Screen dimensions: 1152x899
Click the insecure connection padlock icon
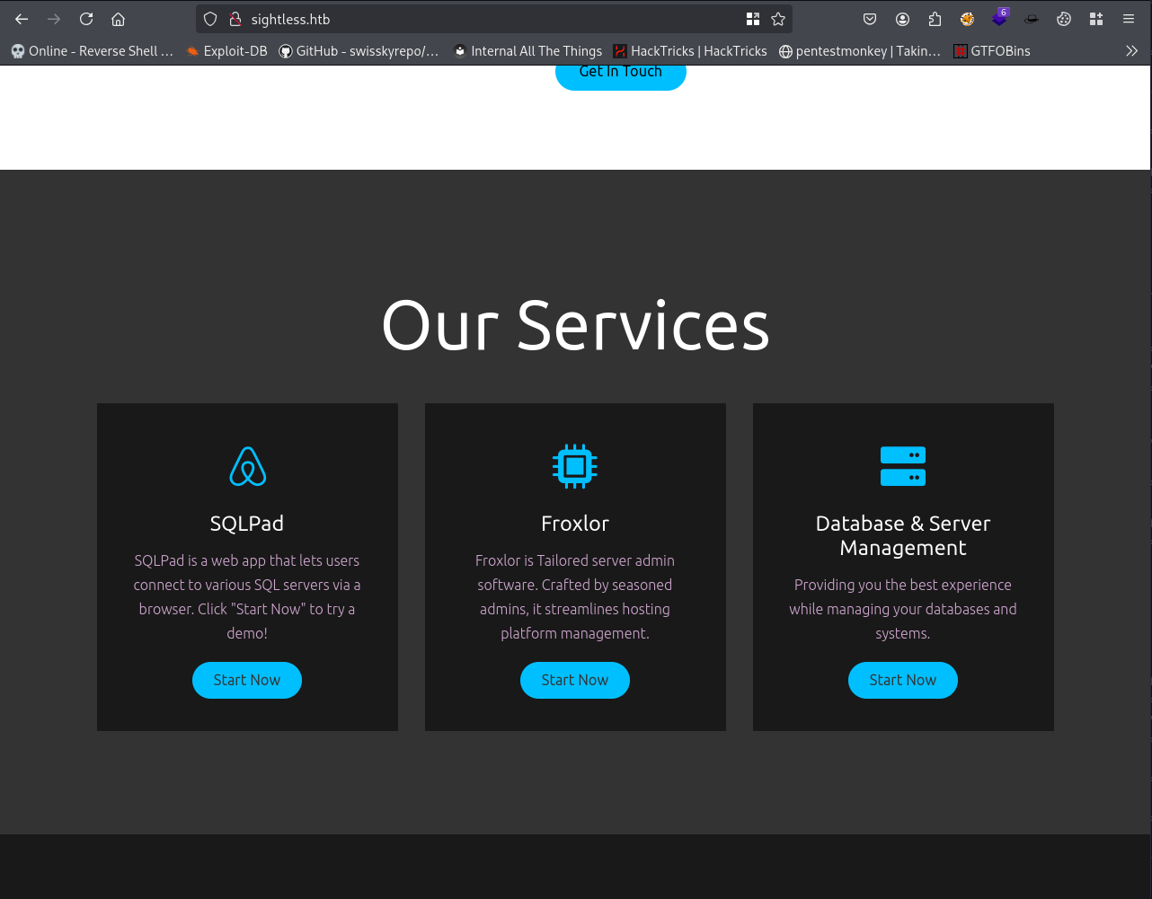click(x=235, y=19)
